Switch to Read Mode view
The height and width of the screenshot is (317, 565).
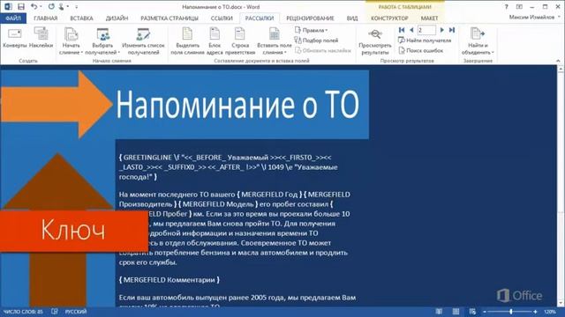tap(439, 312)
